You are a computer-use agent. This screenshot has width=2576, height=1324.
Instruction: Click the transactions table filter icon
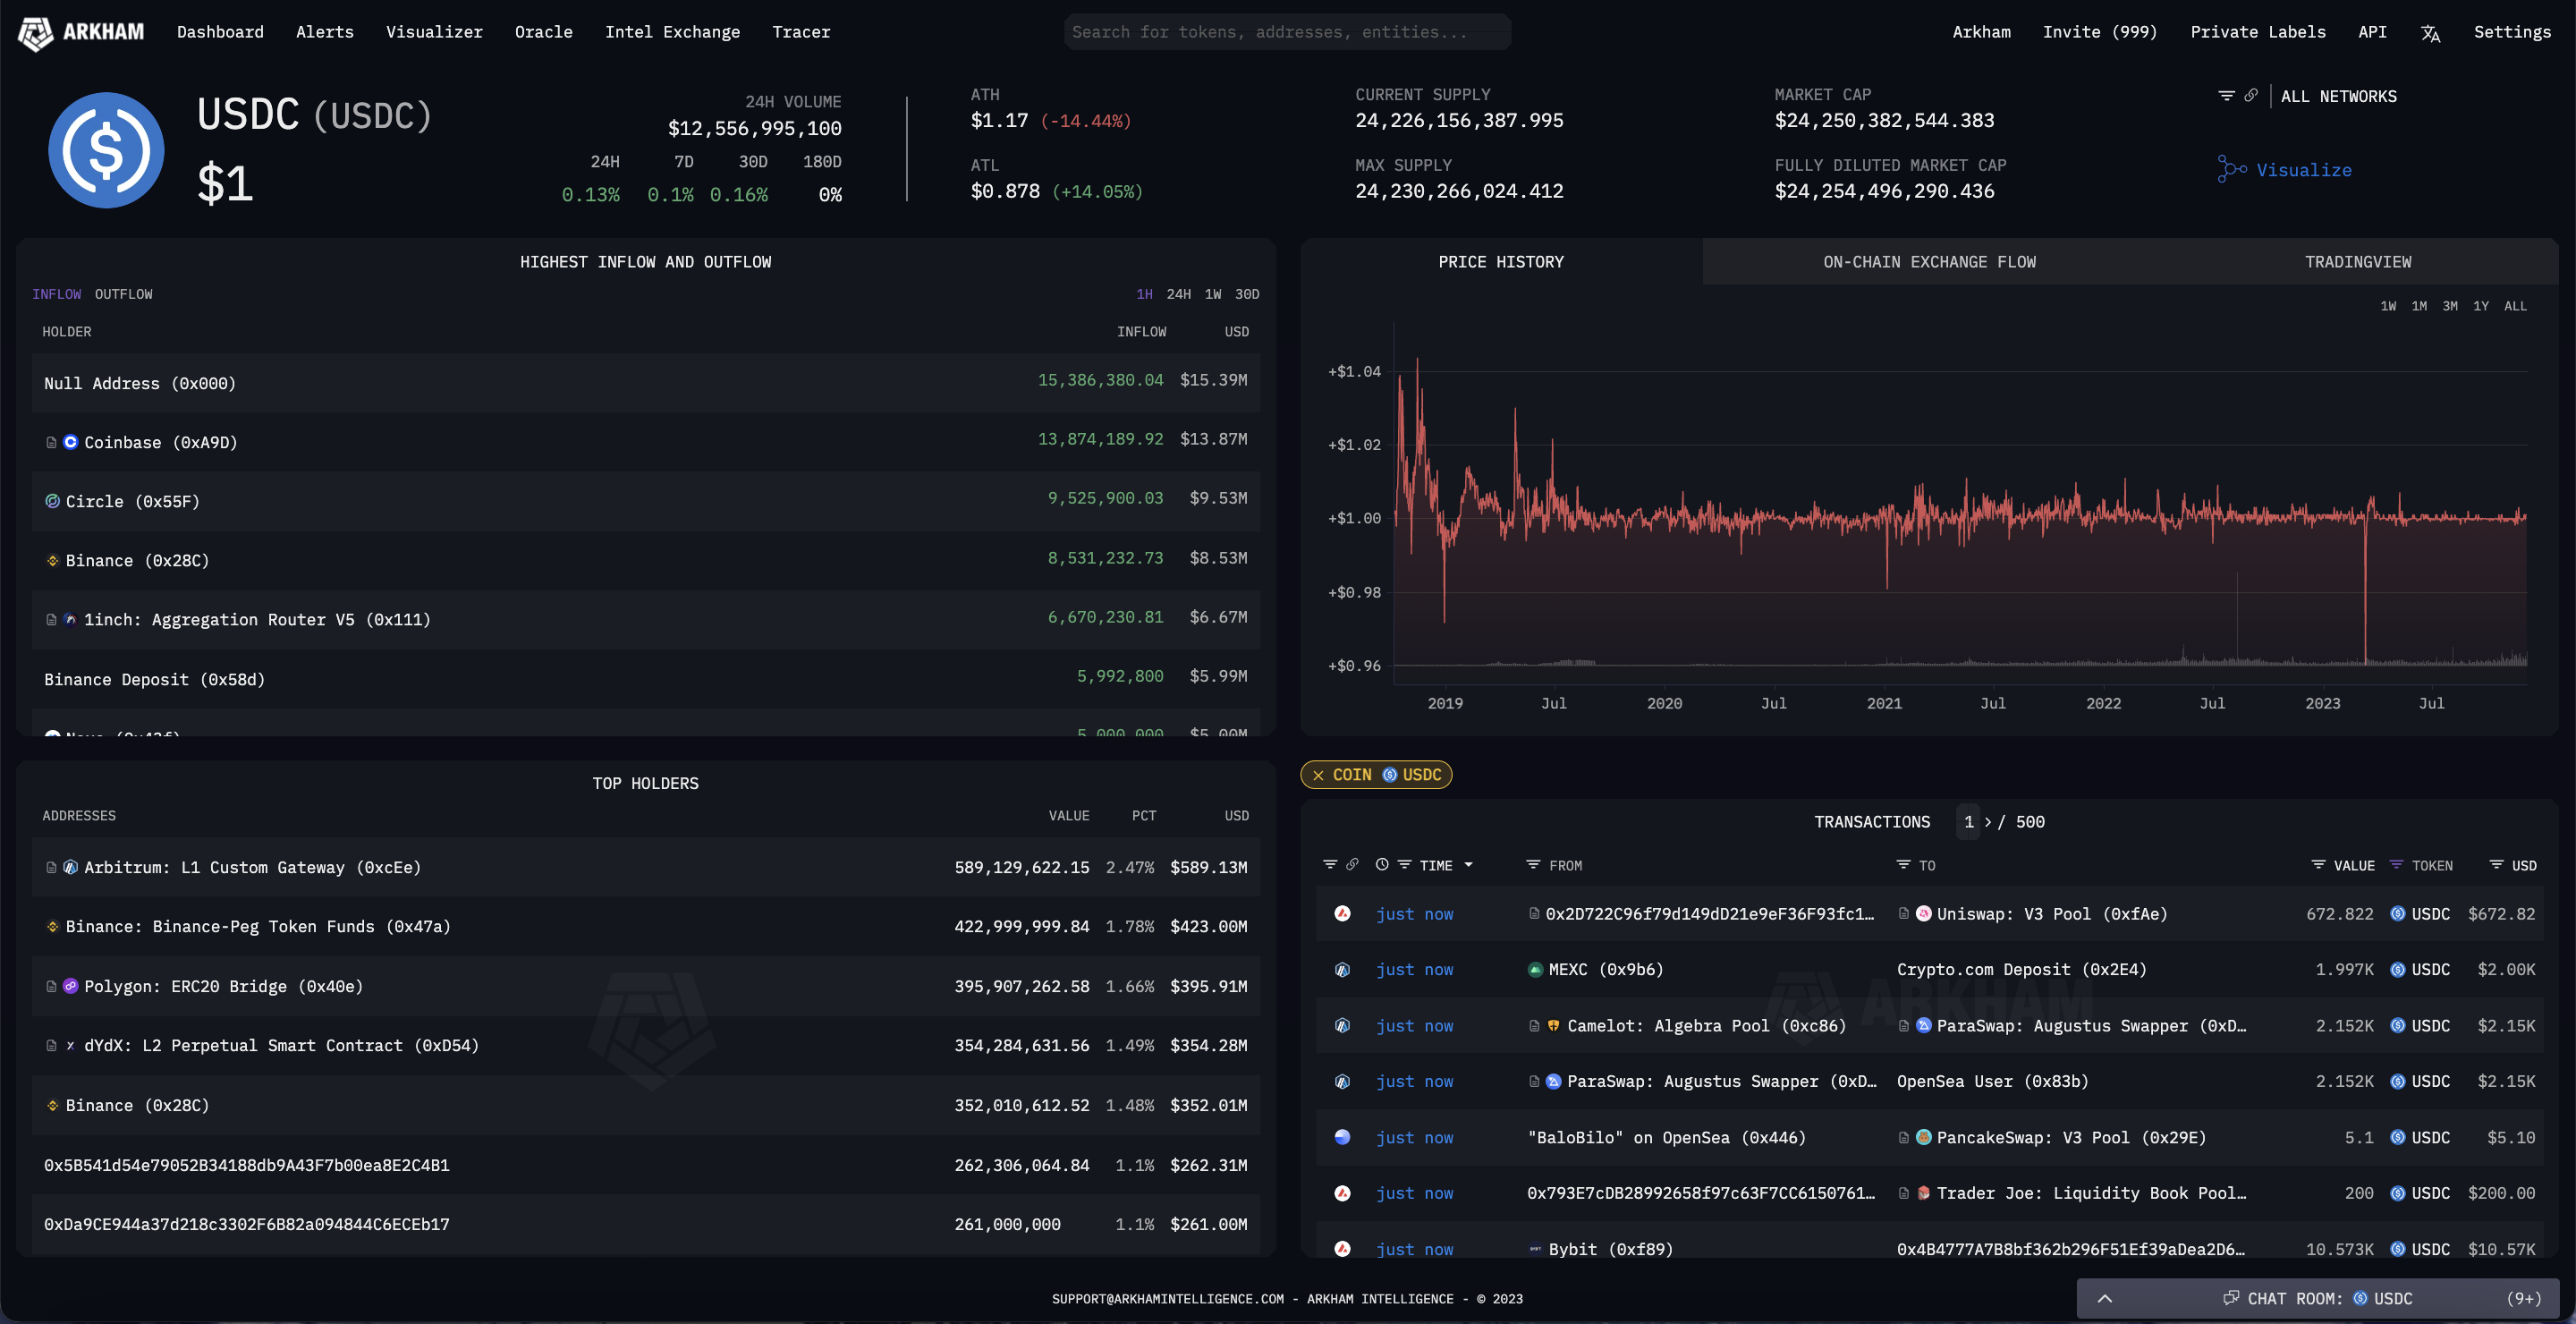1330,864
